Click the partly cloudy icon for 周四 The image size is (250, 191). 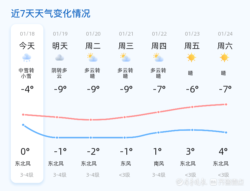coord(159,58)
